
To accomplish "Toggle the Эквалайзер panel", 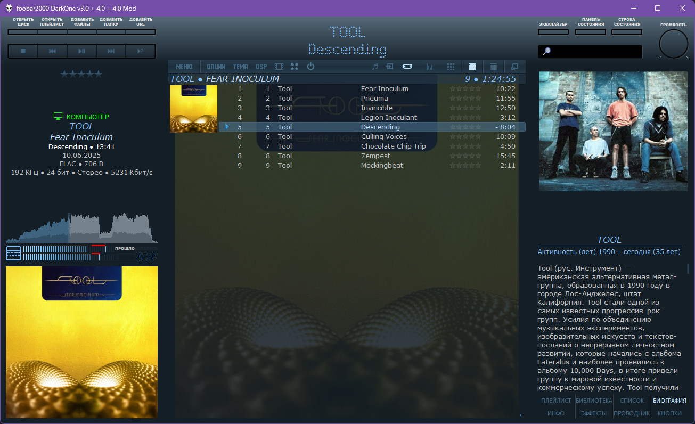I will coord(553,32).
